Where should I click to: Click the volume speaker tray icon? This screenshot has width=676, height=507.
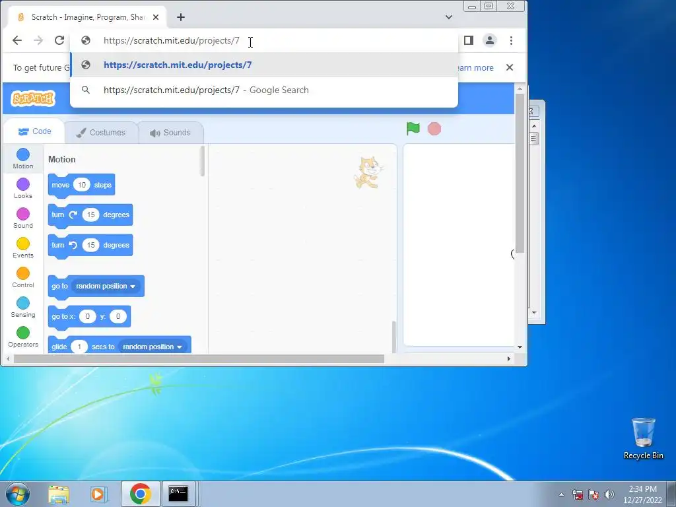point(609,494)
